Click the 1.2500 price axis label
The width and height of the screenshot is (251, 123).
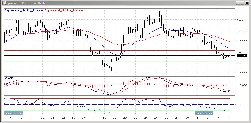[x=241, y=73]
